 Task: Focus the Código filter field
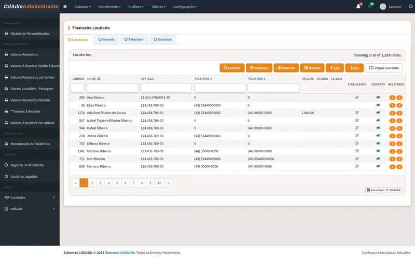click(77, 88)
